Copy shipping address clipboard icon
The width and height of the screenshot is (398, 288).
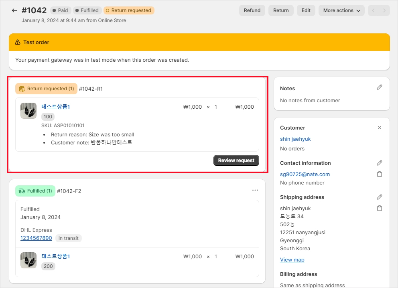point(380,208)
